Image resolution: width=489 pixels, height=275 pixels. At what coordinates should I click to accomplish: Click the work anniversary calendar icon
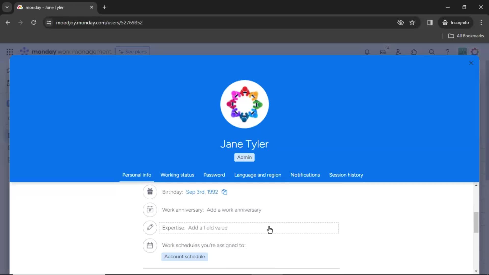coord(150,210)
